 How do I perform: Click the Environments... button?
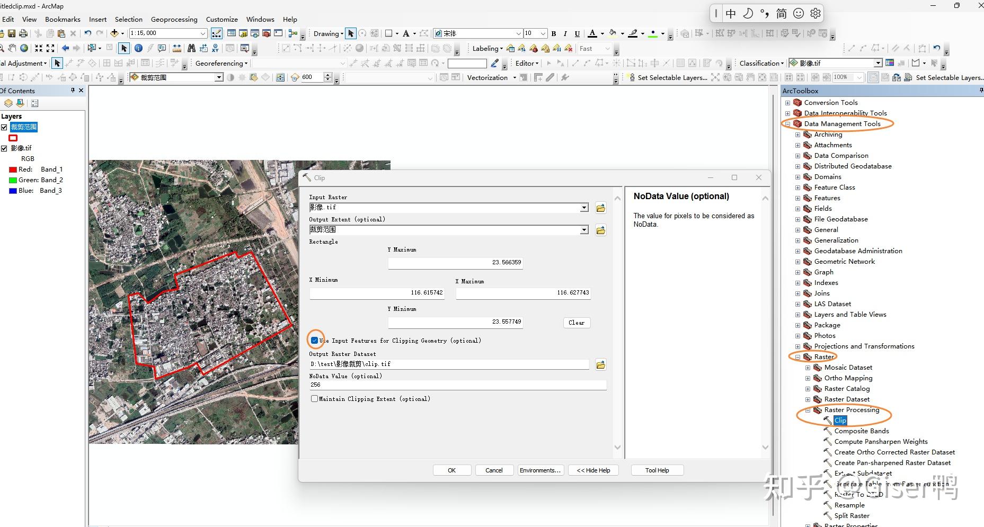point(540,470)
